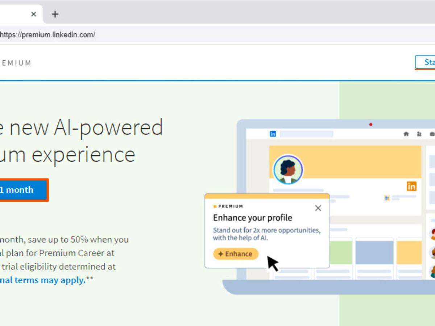Click the blue '1 month' trial button
The width and height of the screenshot is (435, 326).
[24, 190]
